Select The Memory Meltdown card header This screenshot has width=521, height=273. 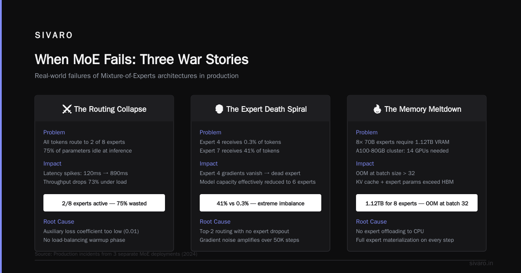(x=417, y=109)
